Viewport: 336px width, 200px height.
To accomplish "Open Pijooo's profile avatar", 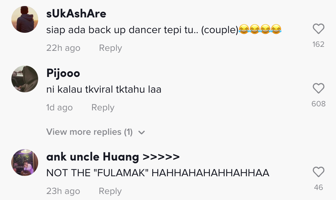I will (x=25, y=79).
